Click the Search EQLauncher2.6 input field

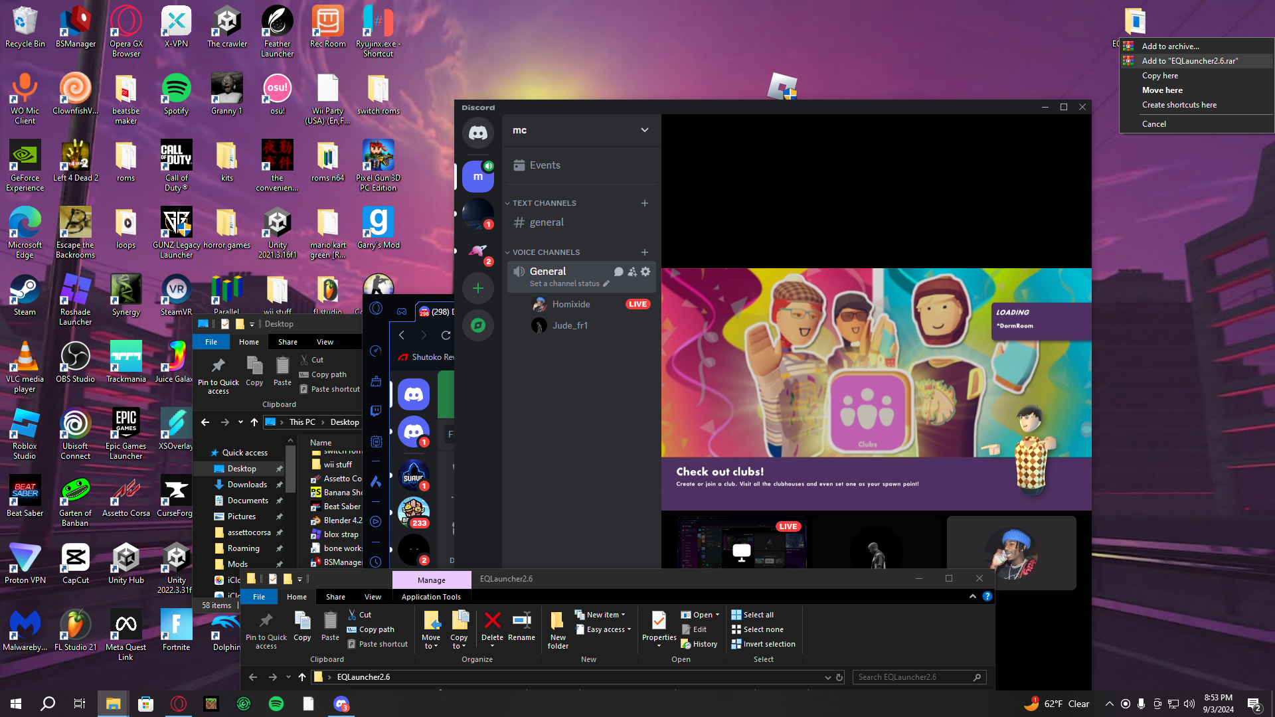(x=913, y=677)
